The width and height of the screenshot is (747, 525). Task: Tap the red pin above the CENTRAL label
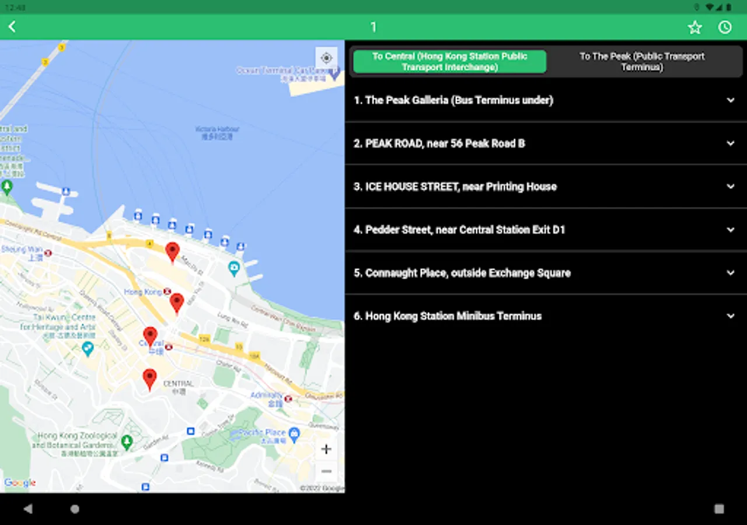tap(150, 380)
